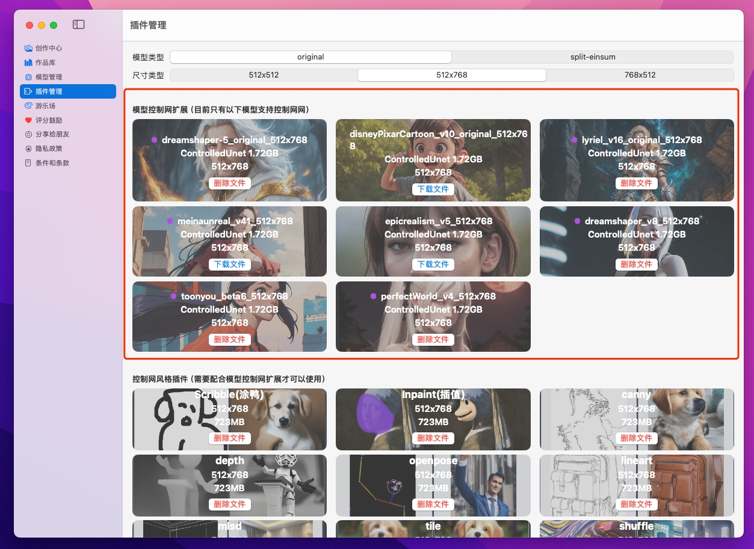This screenshot has width=754, height=549.
Task: Delete the Scribble(涂鸦) plugin file
Action: (x=229, y=438)
